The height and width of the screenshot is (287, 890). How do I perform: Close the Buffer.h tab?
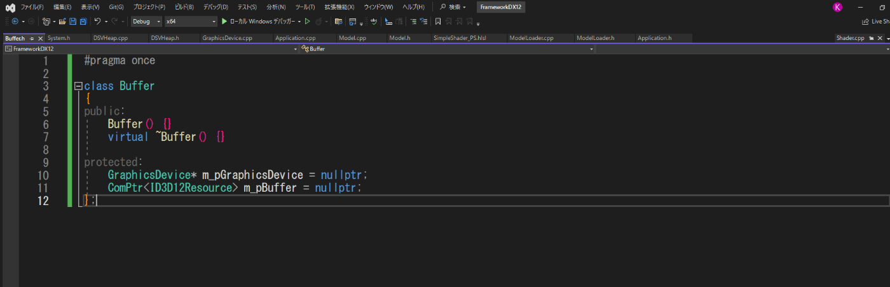(x=41, y=38)
